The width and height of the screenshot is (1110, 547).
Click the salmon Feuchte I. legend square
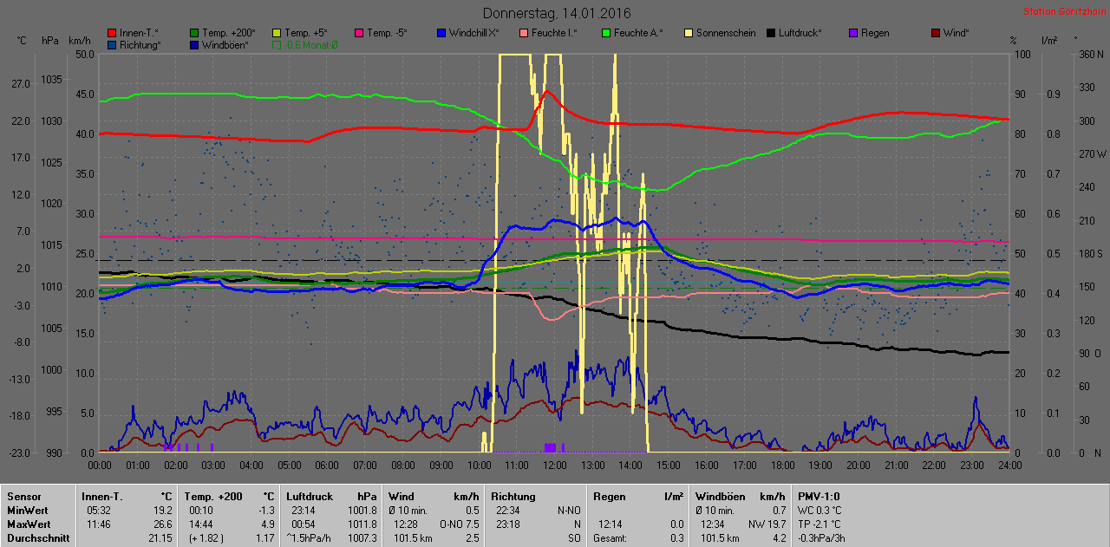pyautogui.click(x=524, y=33)
